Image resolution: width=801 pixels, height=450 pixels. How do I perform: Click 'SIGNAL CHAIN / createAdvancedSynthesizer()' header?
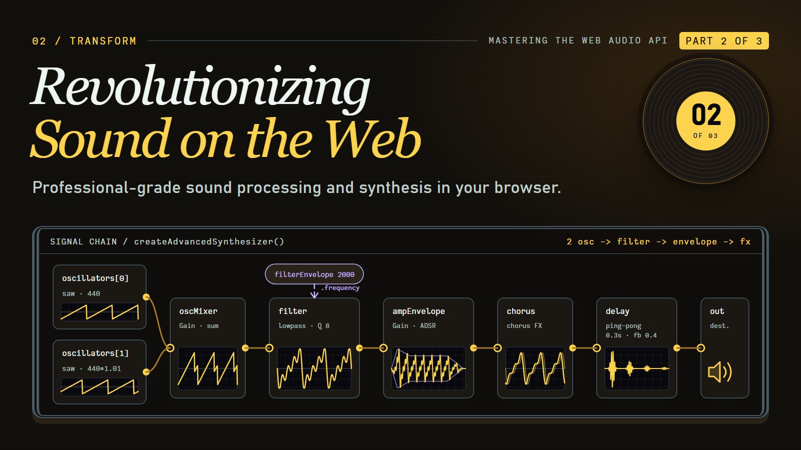click(167, 241)
